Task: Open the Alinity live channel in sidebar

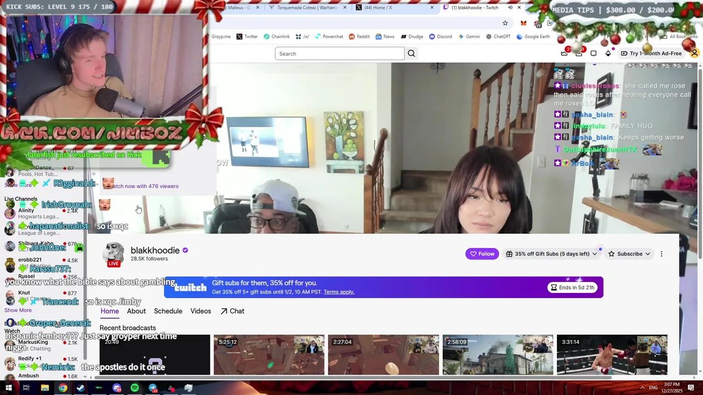Action: click(x=41, y=213)
